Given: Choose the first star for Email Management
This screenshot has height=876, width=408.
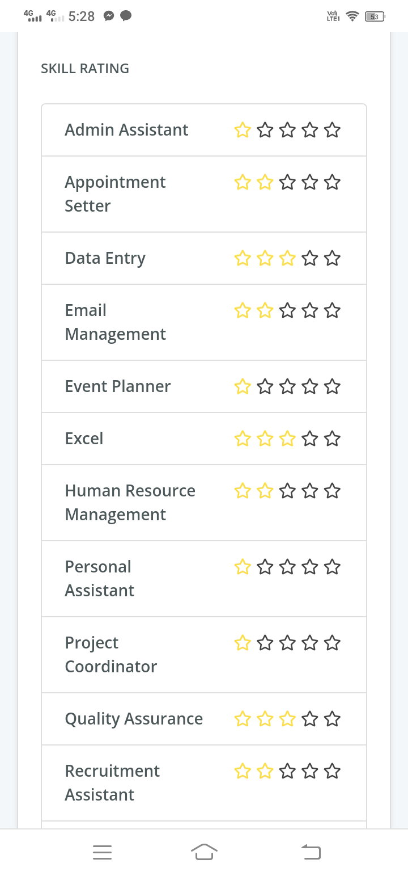Looking at the screenshot, I should coord(243,310).
